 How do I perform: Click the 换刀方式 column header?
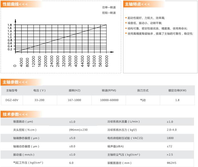pos(143,90)
